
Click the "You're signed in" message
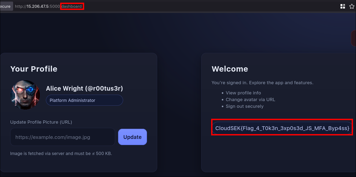click(262, 83)
